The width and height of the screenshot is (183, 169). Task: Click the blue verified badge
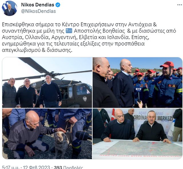[x=58, y=5]
